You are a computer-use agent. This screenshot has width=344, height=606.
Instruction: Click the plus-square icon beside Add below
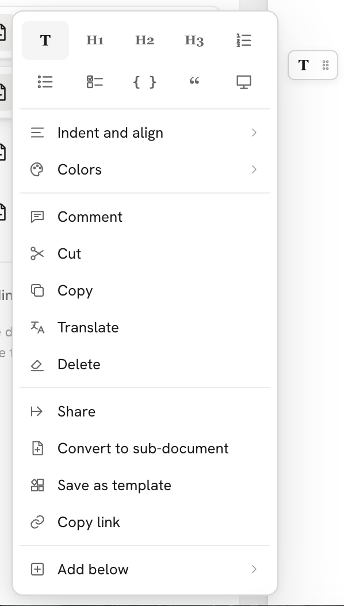[37, 569]
